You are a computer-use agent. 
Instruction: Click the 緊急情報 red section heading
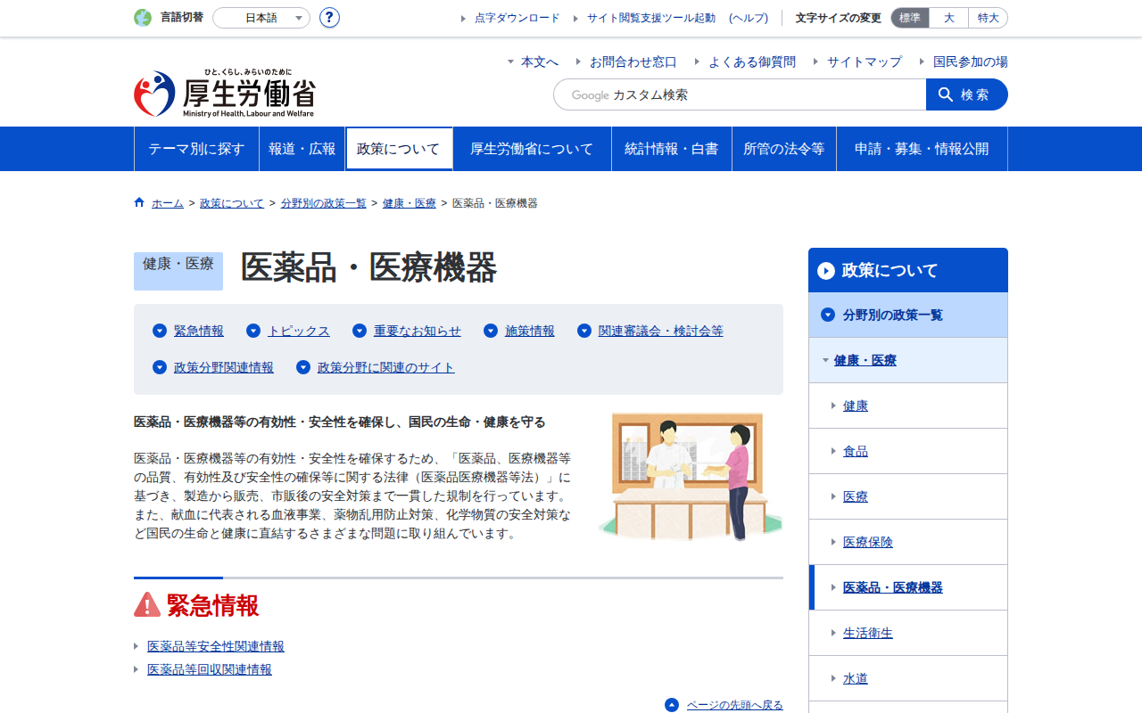[x=212, y=605]
